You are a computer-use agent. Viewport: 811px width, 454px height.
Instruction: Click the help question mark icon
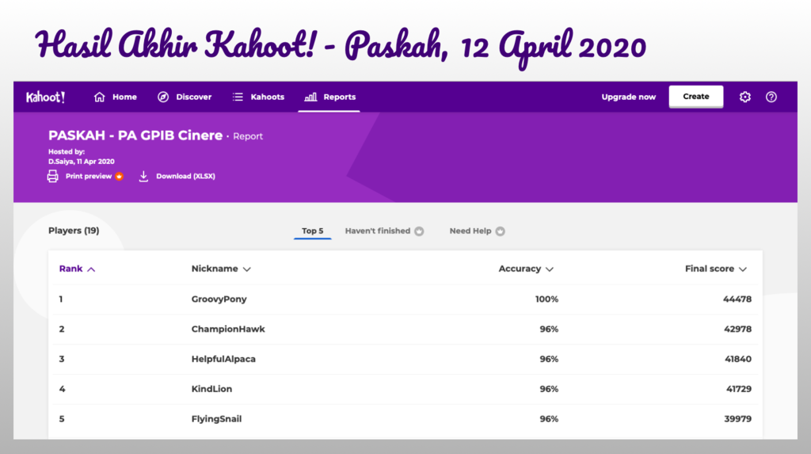771,97
